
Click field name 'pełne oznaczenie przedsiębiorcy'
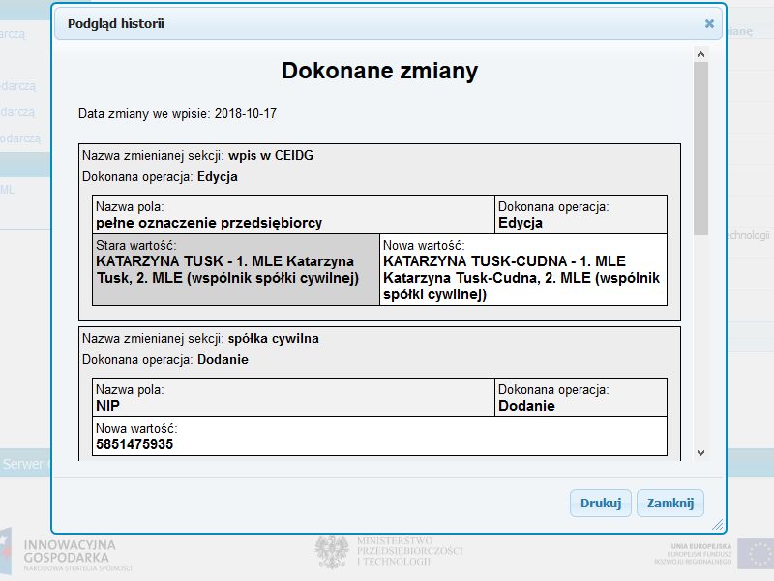click(209, 223)
